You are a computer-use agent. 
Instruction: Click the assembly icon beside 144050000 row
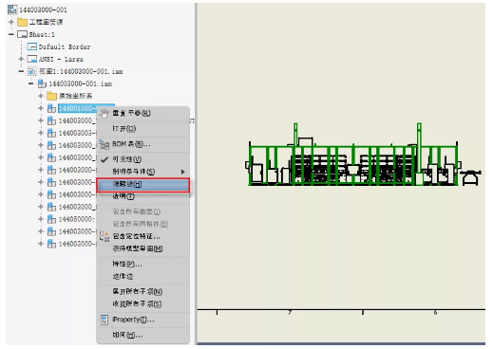[51, 219]
